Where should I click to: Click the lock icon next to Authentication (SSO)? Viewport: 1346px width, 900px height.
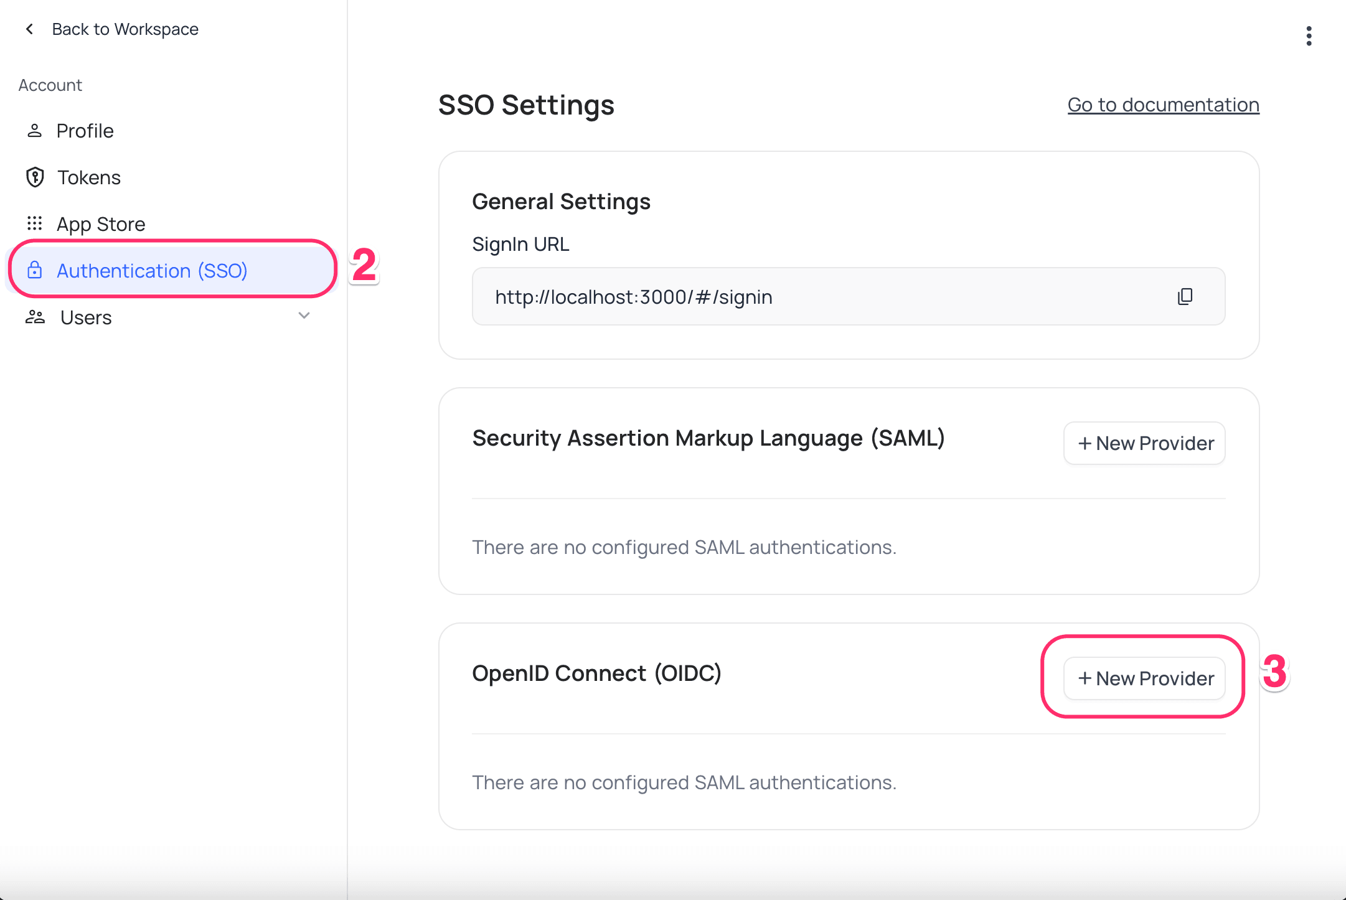point(35,270)
